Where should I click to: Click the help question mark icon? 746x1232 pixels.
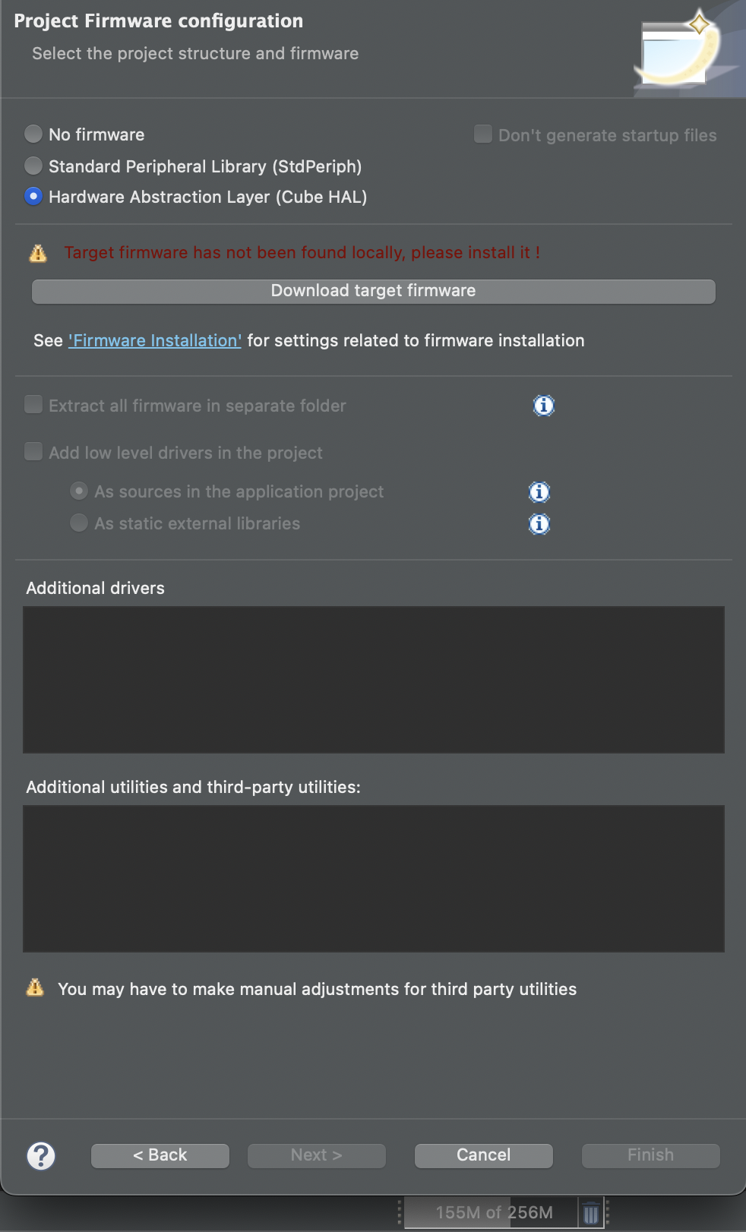(41, 1156)
